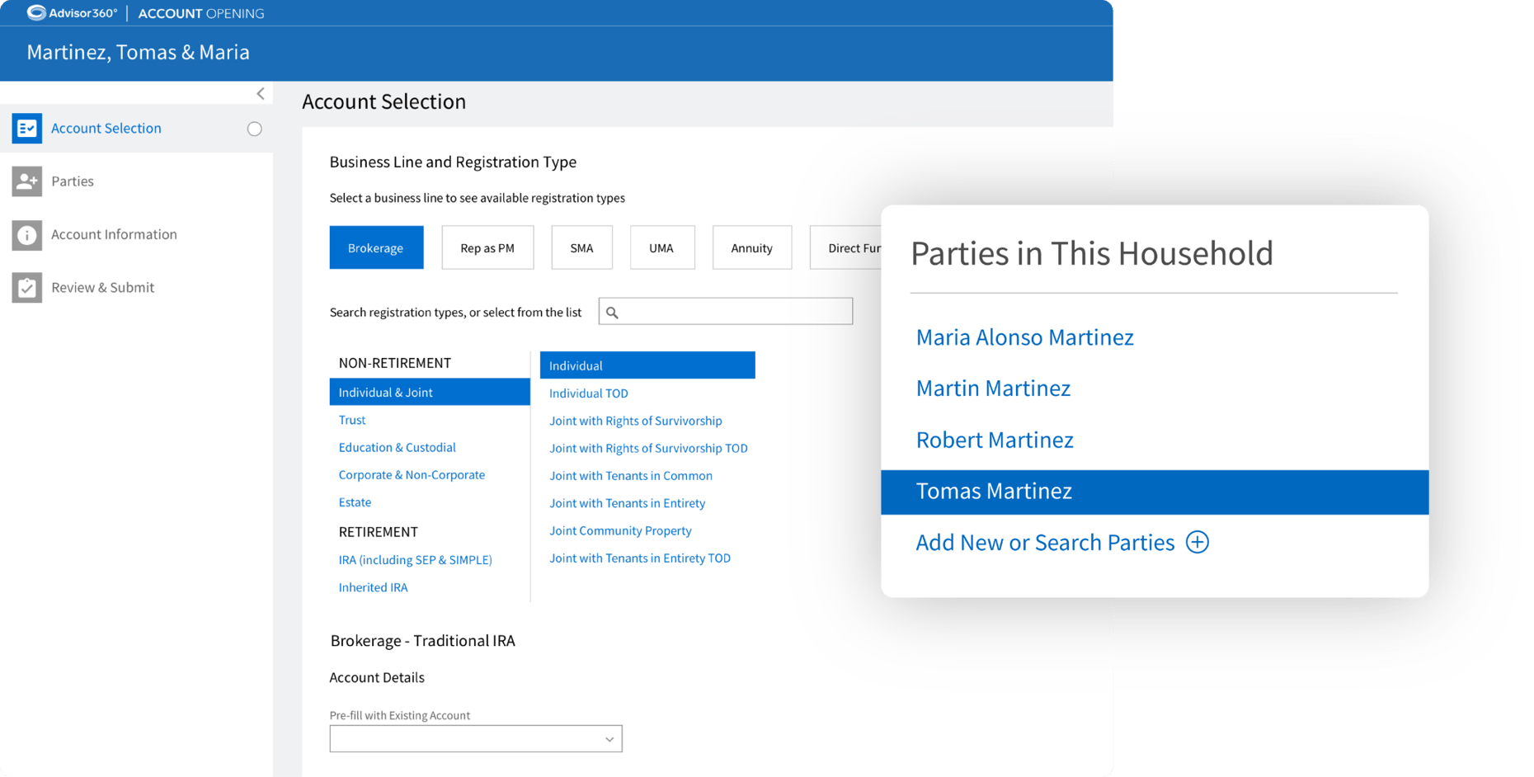Switch to the Rep as PM tab

[x=487, y=247]
